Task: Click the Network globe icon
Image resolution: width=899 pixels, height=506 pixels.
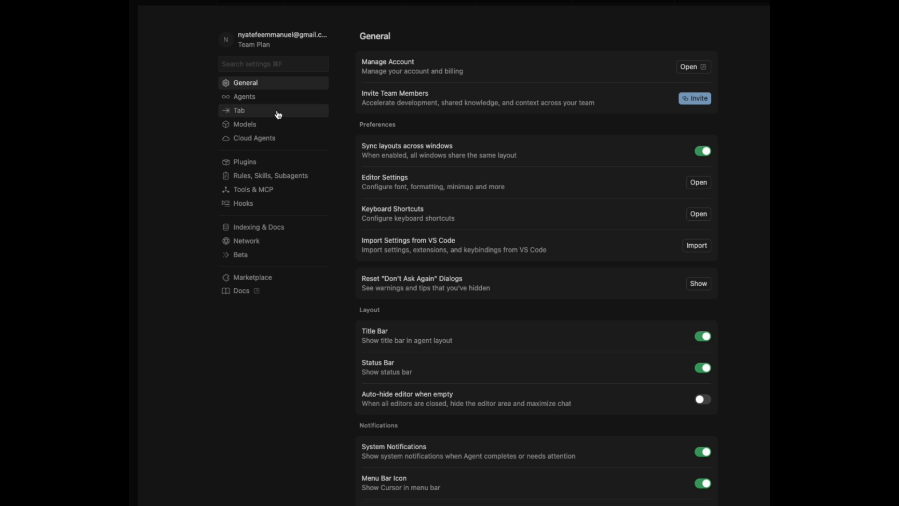Action: [x=226, y=241]
